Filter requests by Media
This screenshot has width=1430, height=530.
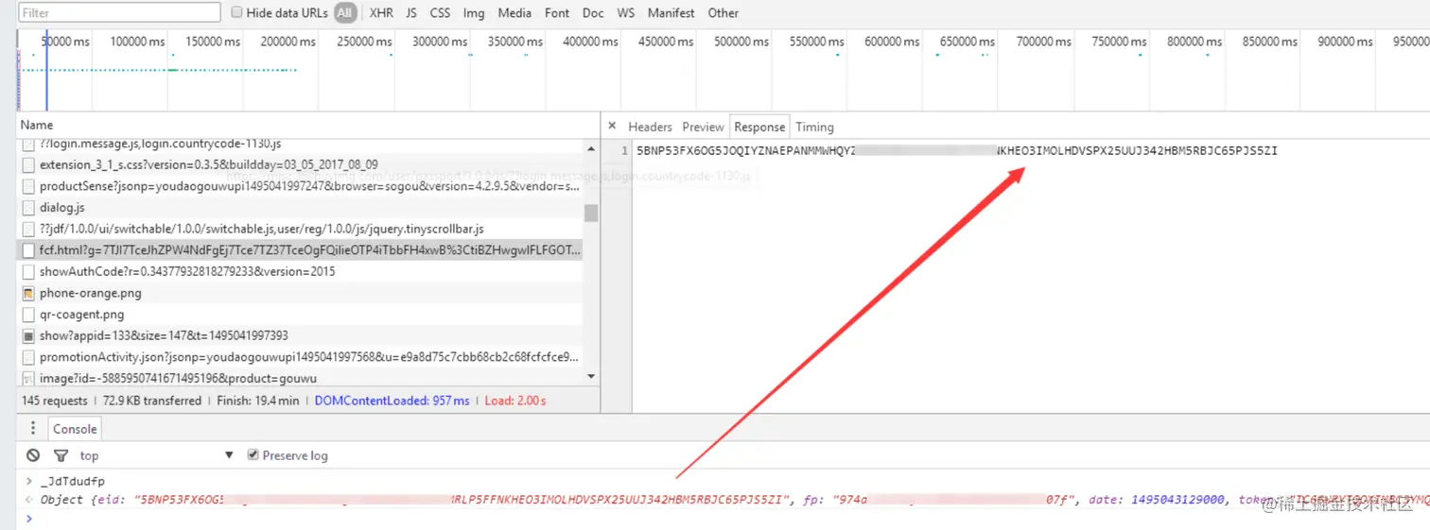click(x=514, y=13)
